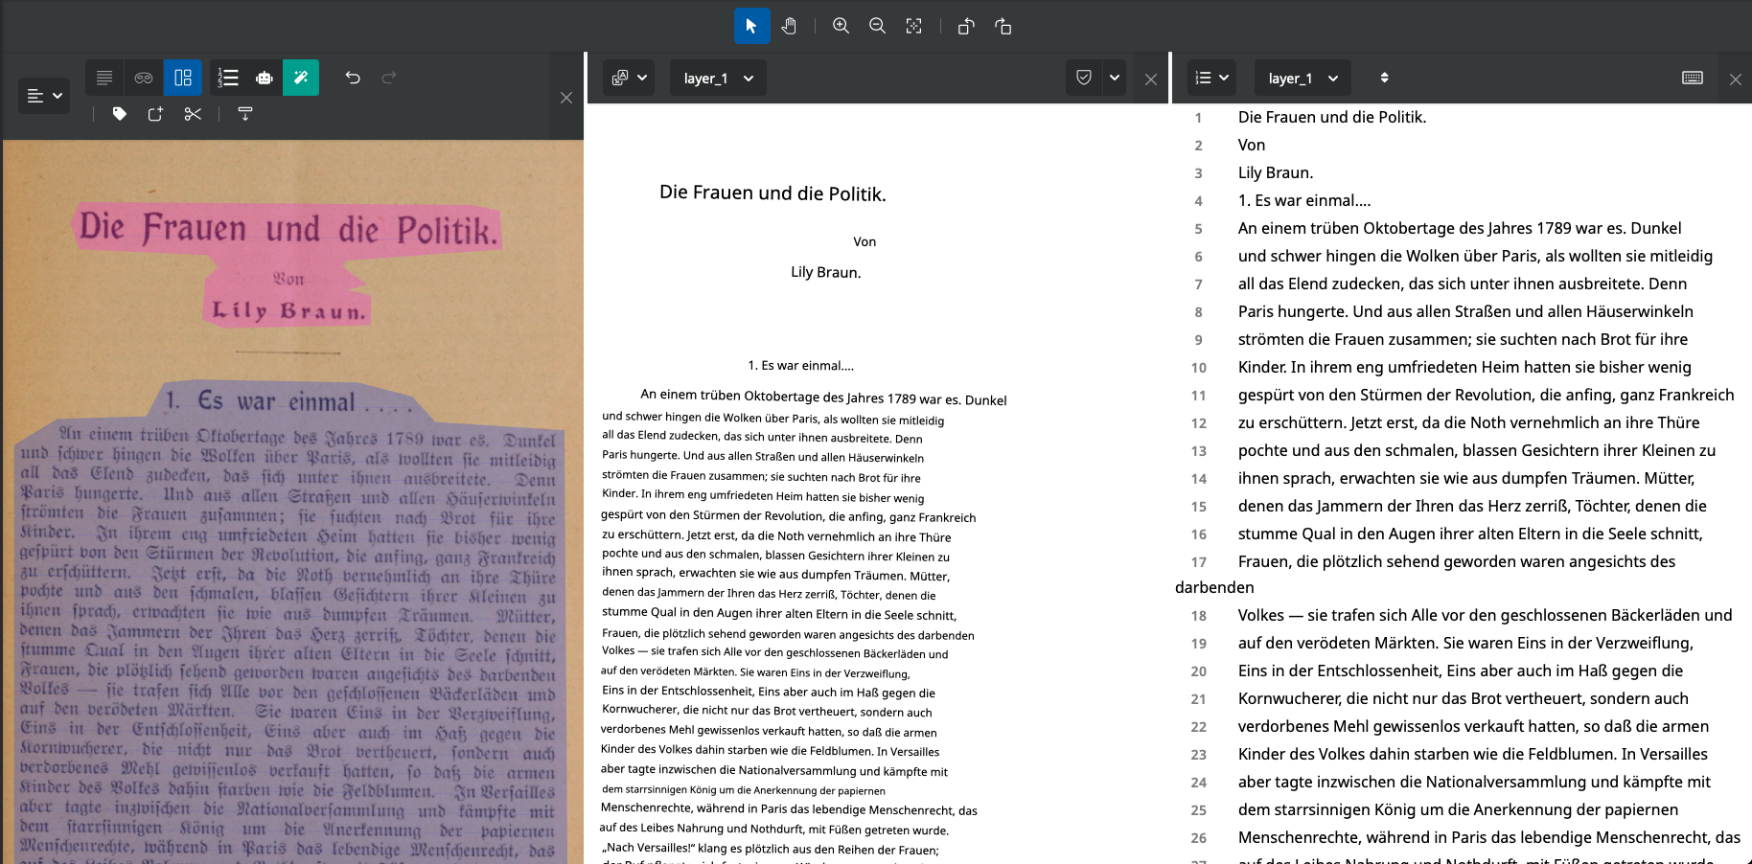Viewport: 1752px width, 864px height.
Task: Rotate image clockwise
Action: (1003, 26)
